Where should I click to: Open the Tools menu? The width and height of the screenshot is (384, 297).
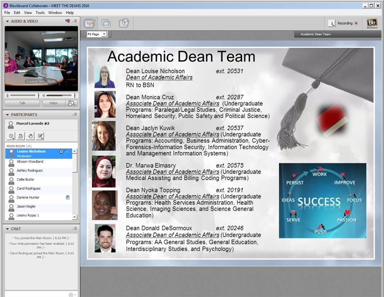40,13
